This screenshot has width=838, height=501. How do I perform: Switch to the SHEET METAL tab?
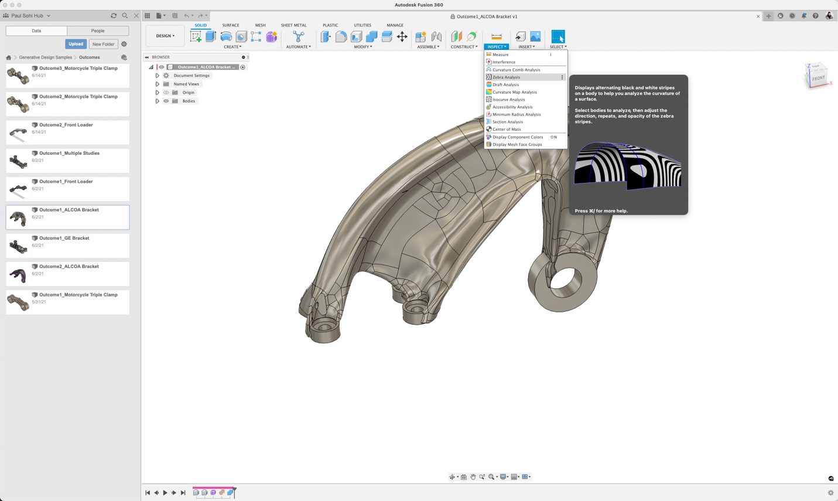point(293,25)
